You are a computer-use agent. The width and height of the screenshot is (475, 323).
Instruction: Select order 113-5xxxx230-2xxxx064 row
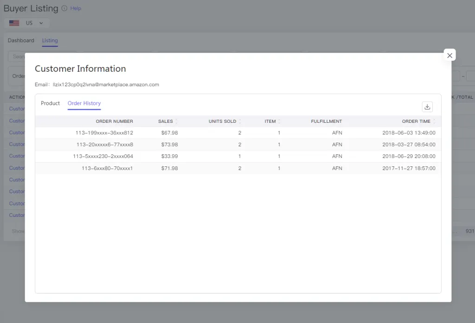pos(103,156)
